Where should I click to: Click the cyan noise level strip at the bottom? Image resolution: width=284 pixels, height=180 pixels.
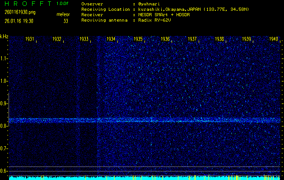(144, 178)
